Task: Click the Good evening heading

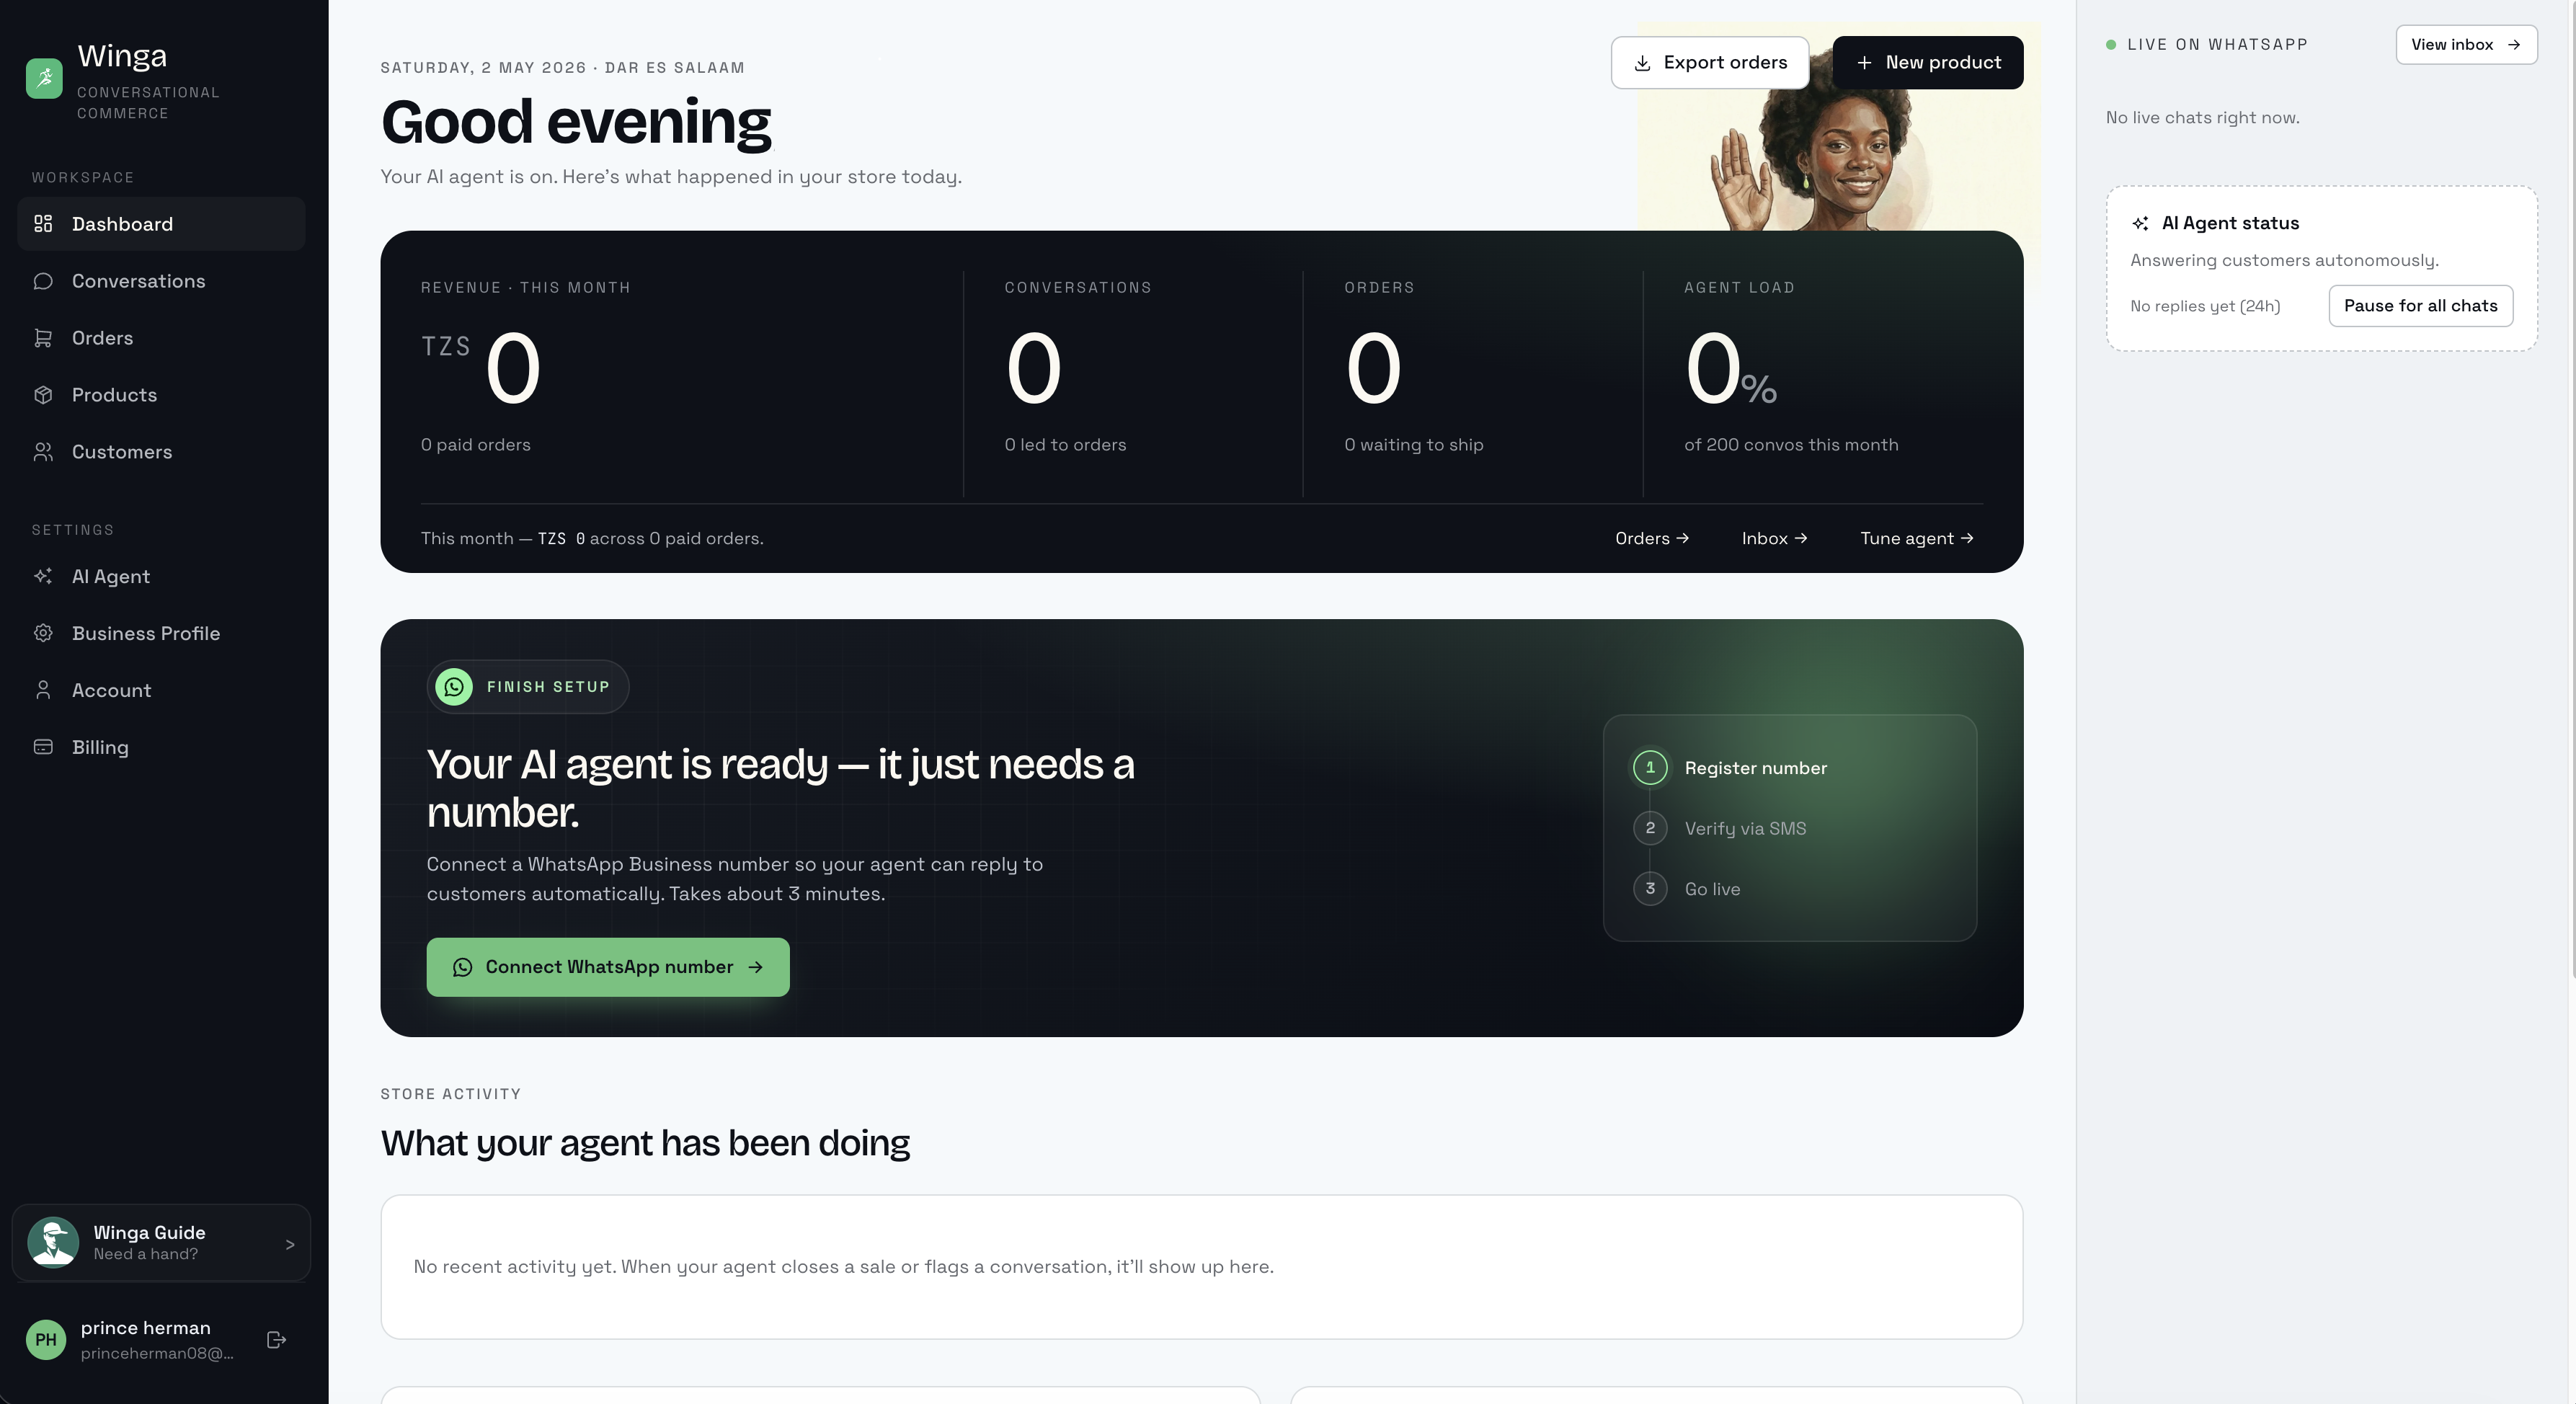Action: click(576, 122)
